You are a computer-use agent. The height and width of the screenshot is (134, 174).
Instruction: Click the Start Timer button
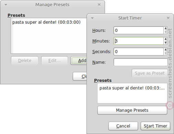click(155, 126)
